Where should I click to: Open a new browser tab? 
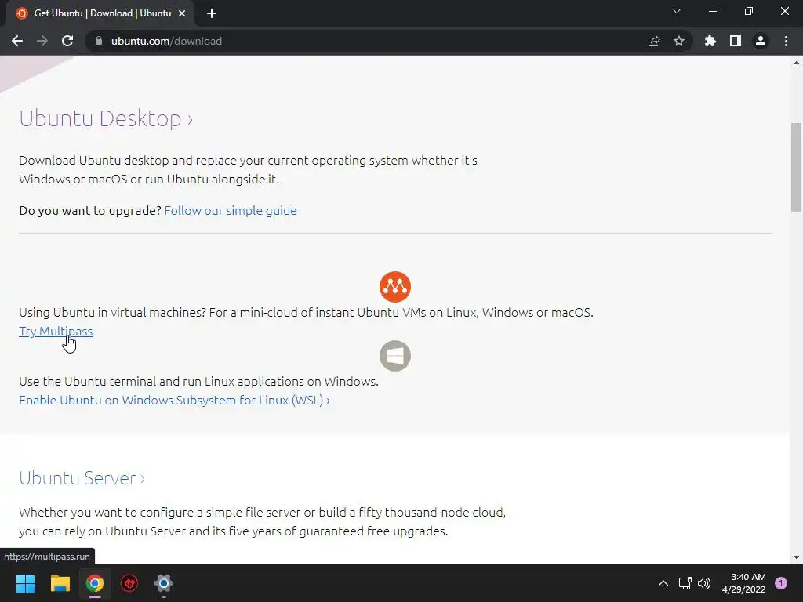pyautogui.click(x=212, y=13)
